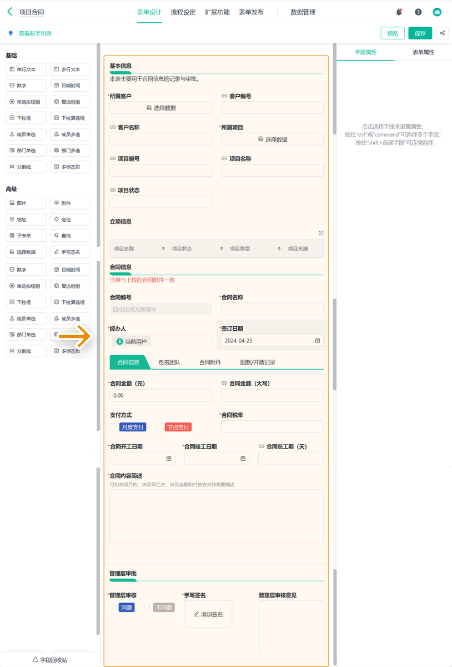
Task: Select the 单行文本 field icon in sidebar
Action: pyautogui.click(x=26, y=69)
